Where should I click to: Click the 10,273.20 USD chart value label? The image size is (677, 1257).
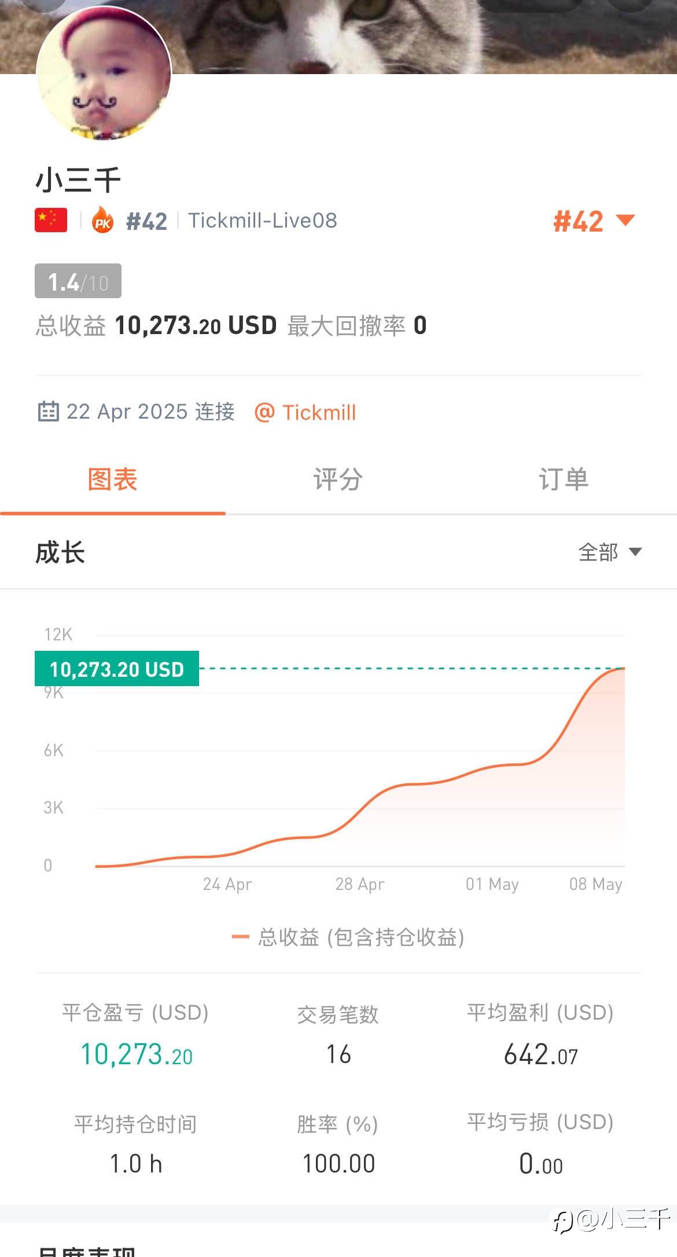pos(117,669)
